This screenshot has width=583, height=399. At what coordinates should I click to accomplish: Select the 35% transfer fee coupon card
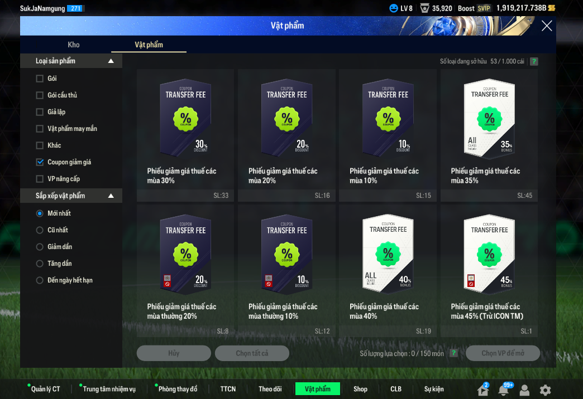click(489, 135)
